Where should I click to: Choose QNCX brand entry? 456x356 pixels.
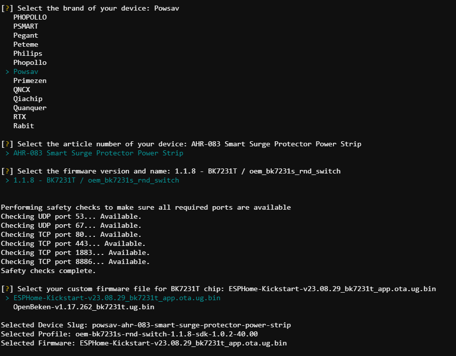pyautogui.click(x=22, y=90)
